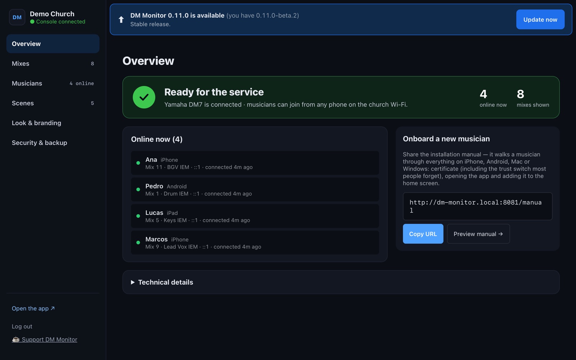Navigate to Scenes in the sidebar
This screenshot has width=576, height=360.
tap(53, 103)
